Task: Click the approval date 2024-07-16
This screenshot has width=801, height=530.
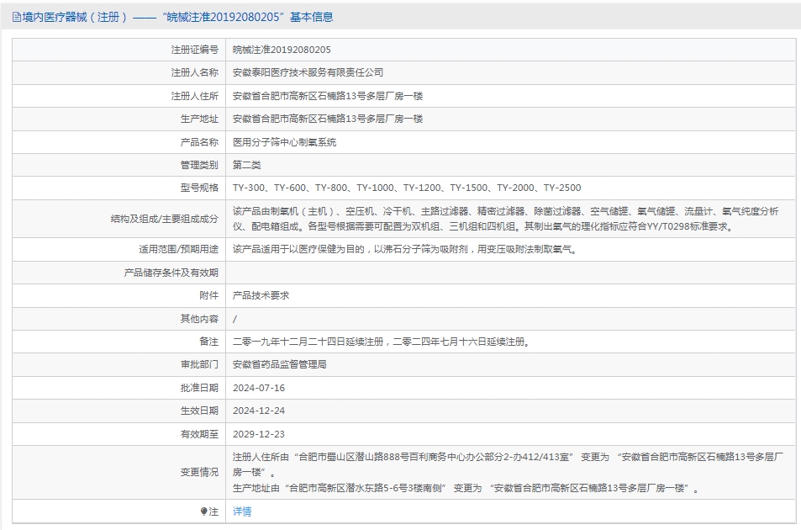Action: (x=259, y=388)
